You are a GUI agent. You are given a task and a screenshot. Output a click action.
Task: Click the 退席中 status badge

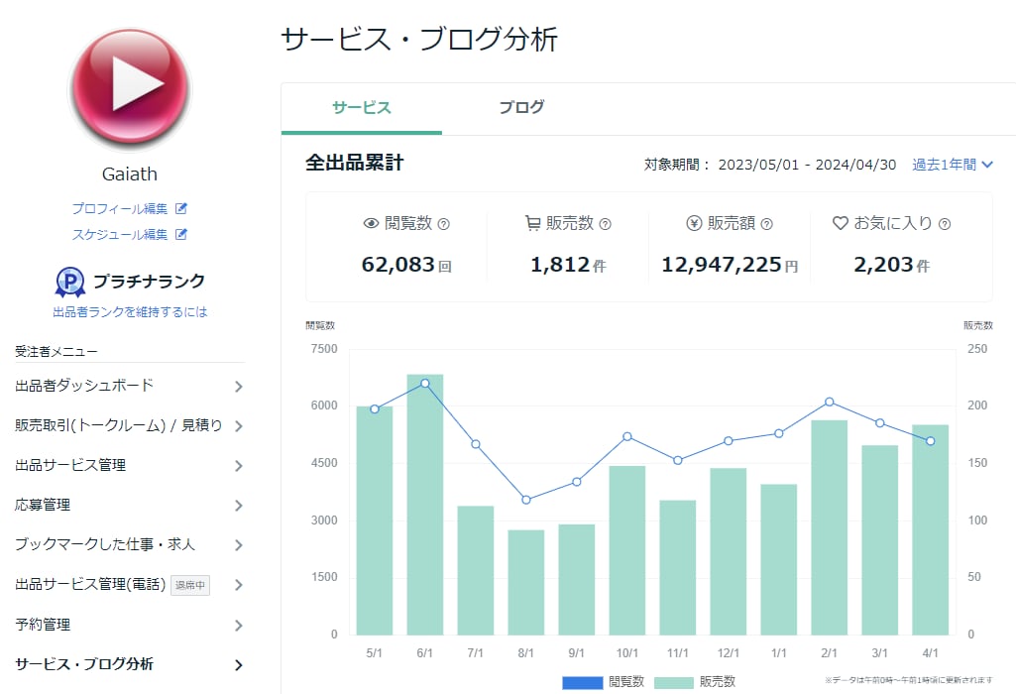tap(190, 585)
